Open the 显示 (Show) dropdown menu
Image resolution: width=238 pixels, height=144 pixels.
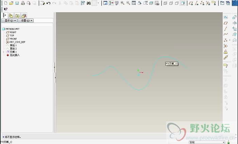[9, 21]
